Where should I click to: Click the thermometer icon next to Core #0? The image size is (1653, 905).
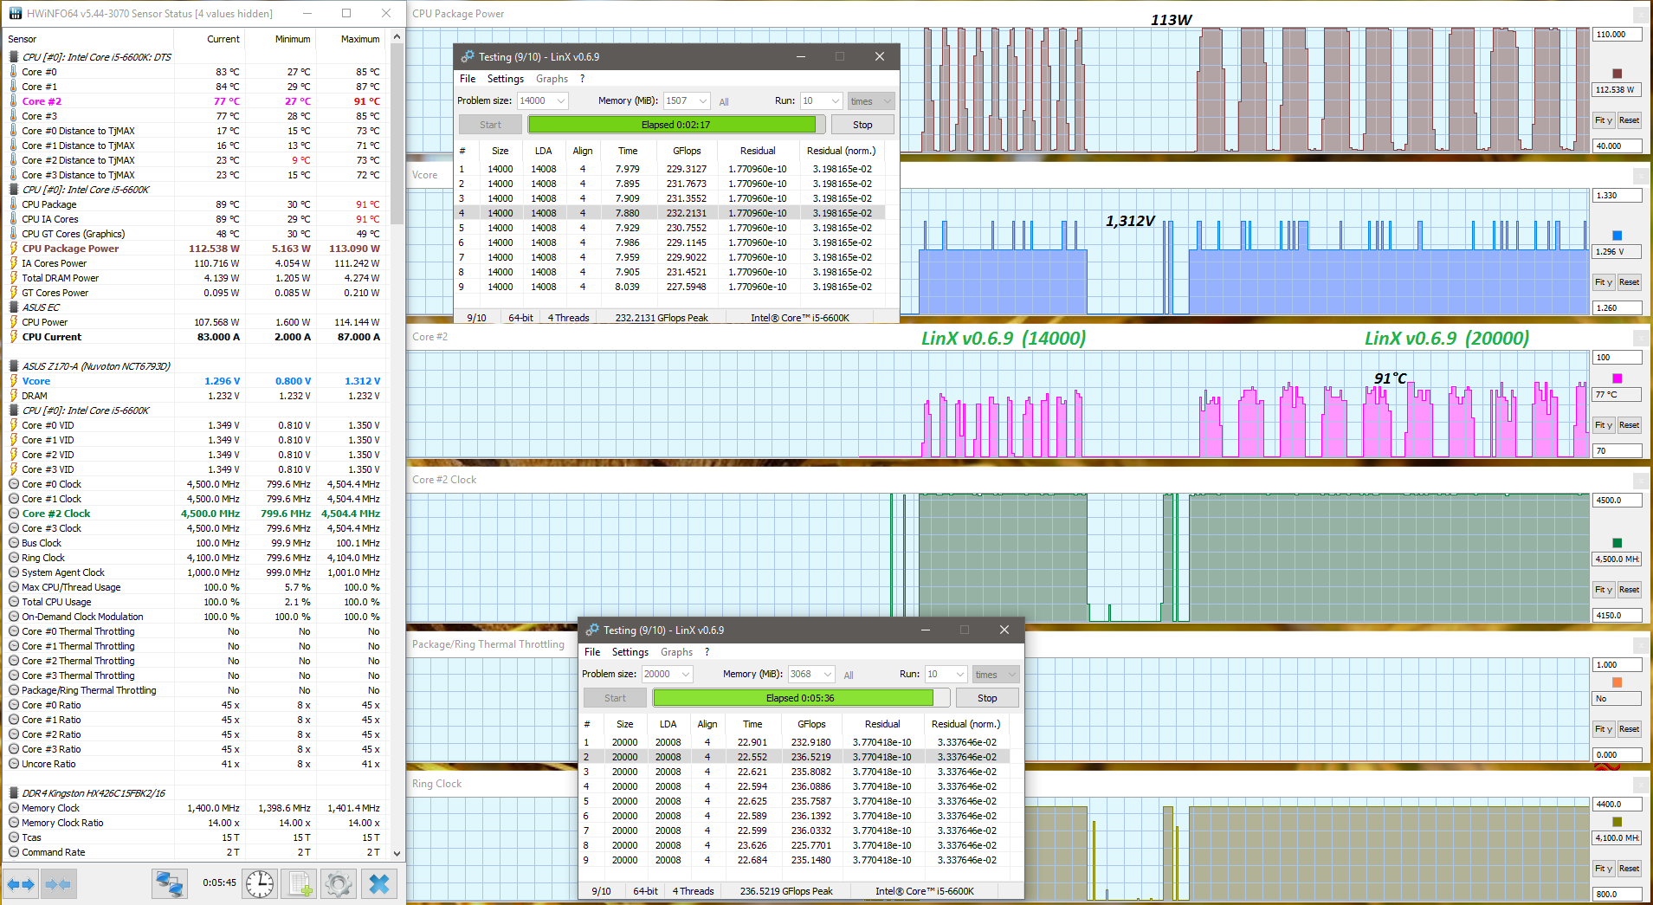(14, 72)
